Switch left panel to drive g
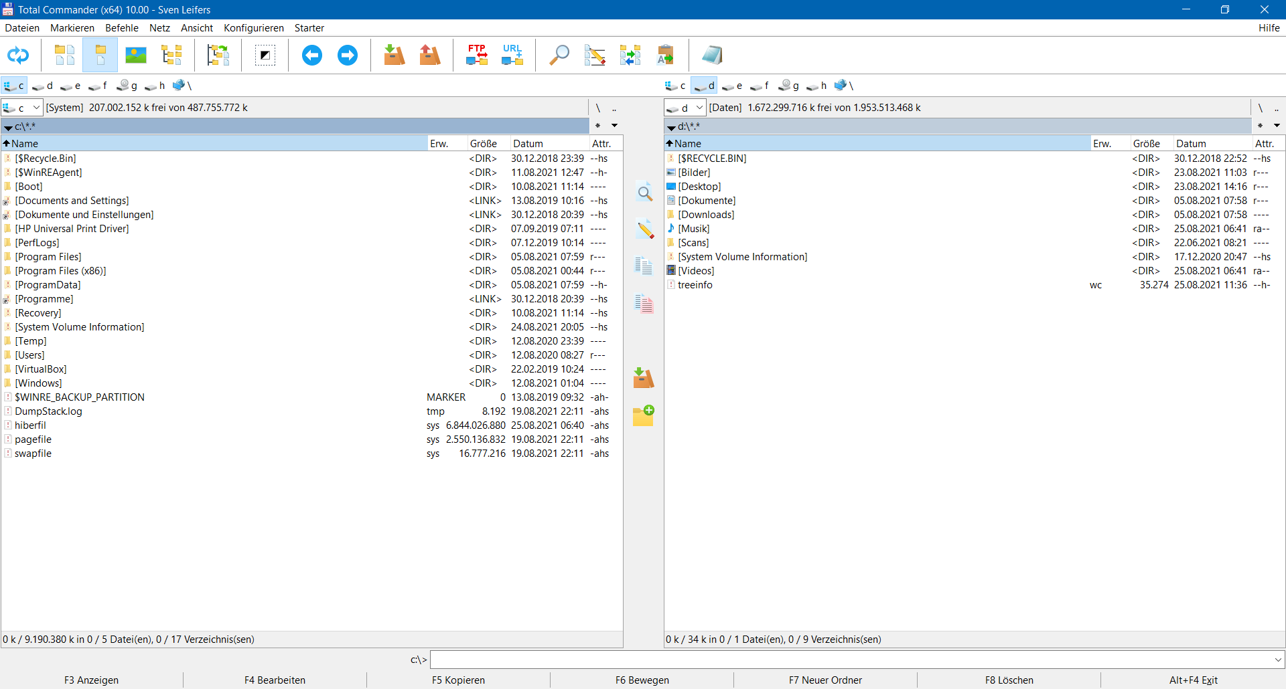1286x689 pixels. click(127, 86)
